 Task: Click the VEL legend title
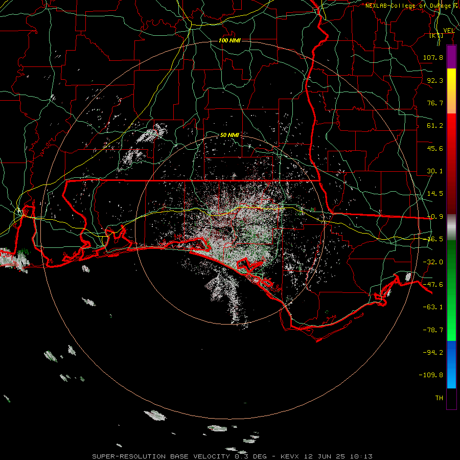point(449,31)
